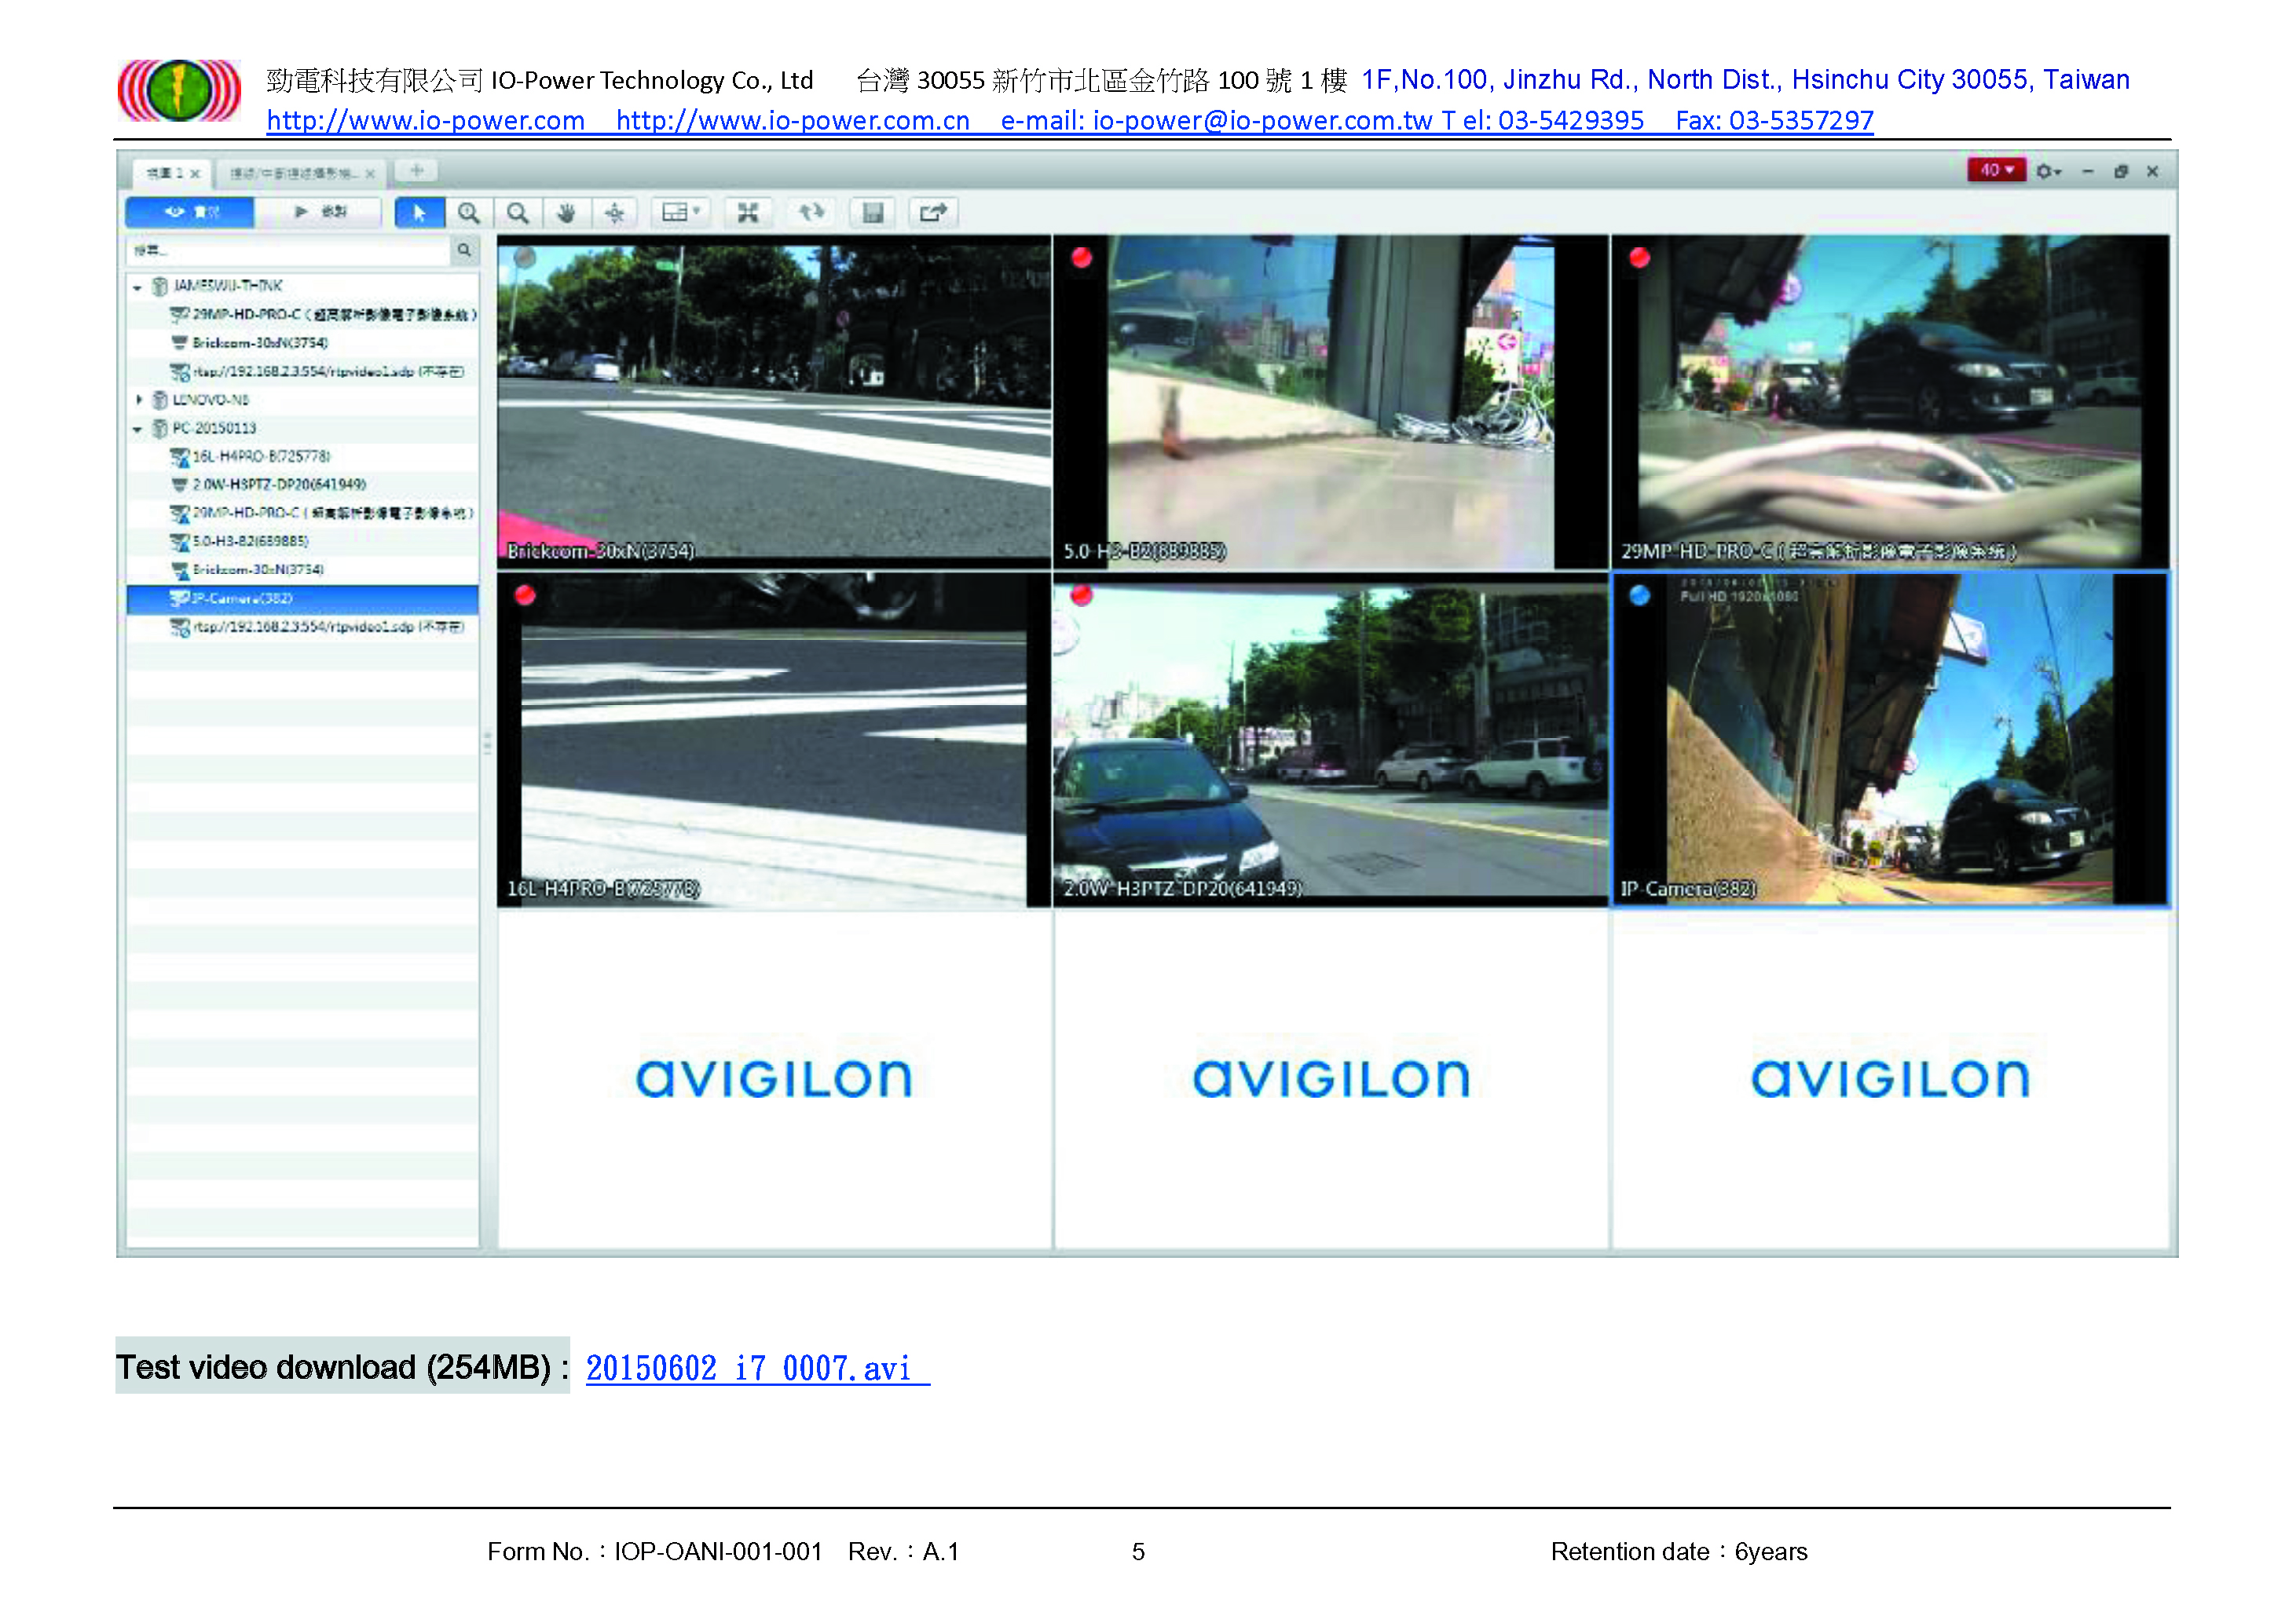Select 2.0W-H3PTZ-DP20(641949) in camera tree
This screenshot has width=2296, height=1623.
pos(303,486)
